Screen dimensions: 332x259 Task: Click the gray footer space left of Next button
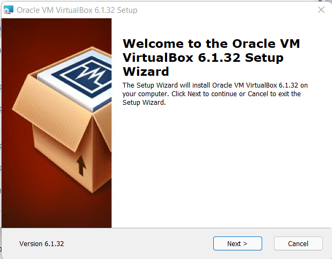coord(140,243)
